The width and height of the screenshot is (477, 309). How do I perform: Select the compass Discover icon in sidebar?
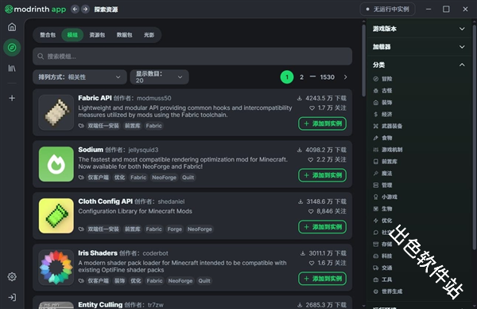[x=12, y=47]
